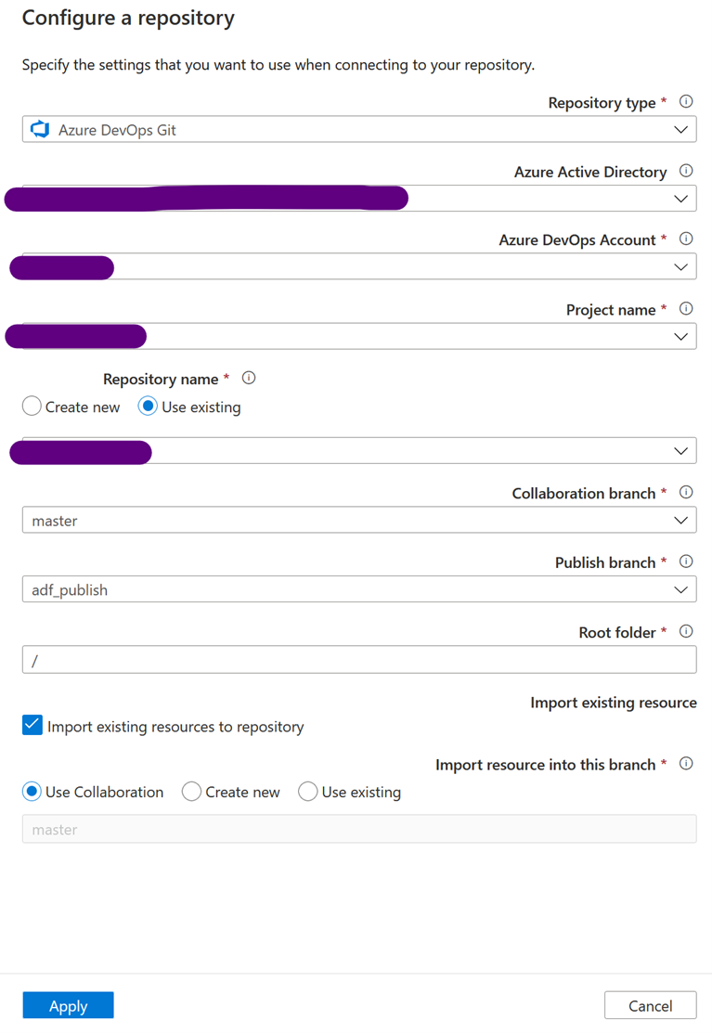Image resolution: width=712 pixels, height=1033 pixels.
Task: Expand the Project name dropdown
Action: click(680, 336)
